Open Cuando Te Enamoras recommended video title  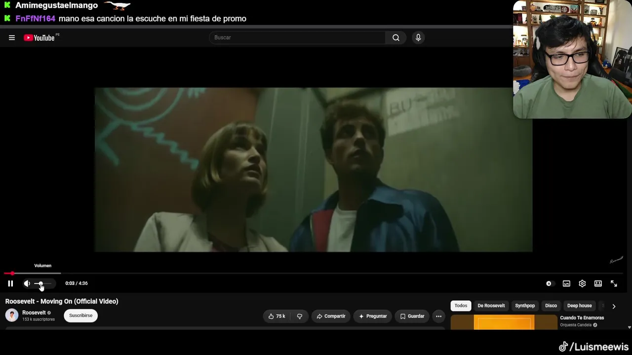[582, 318]
